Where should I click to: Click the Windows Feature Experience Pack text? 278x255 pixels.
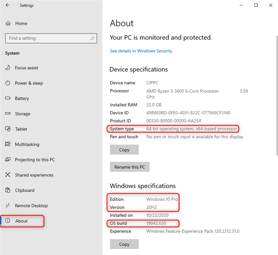pos(193,231)
